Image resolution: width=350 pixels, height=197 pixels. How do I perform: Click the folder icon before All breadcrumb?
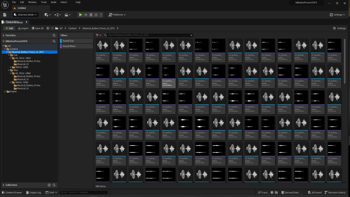57,28
